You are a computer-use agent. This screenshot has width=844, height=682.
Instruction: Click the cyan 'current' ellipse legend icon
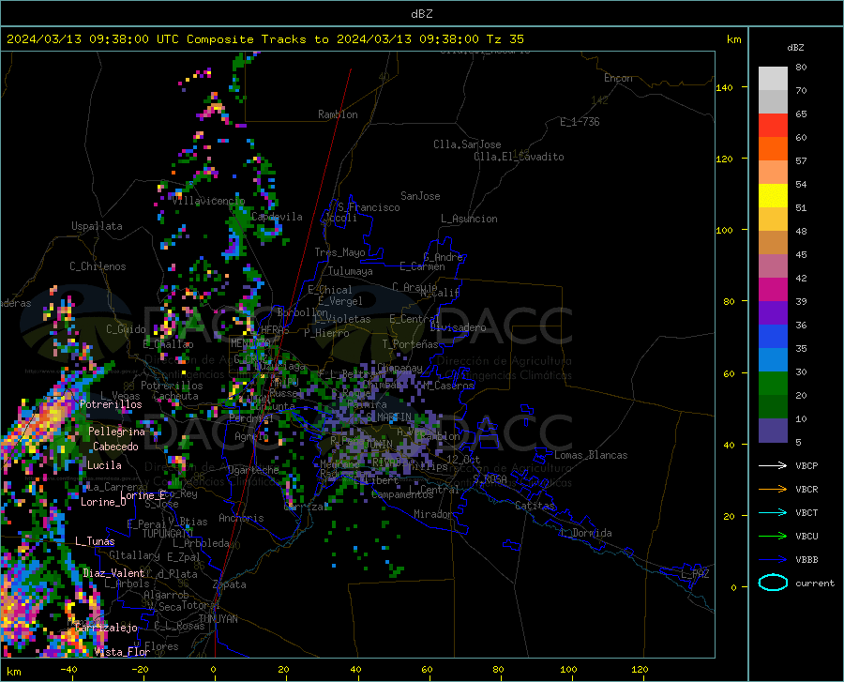point(773,583)
